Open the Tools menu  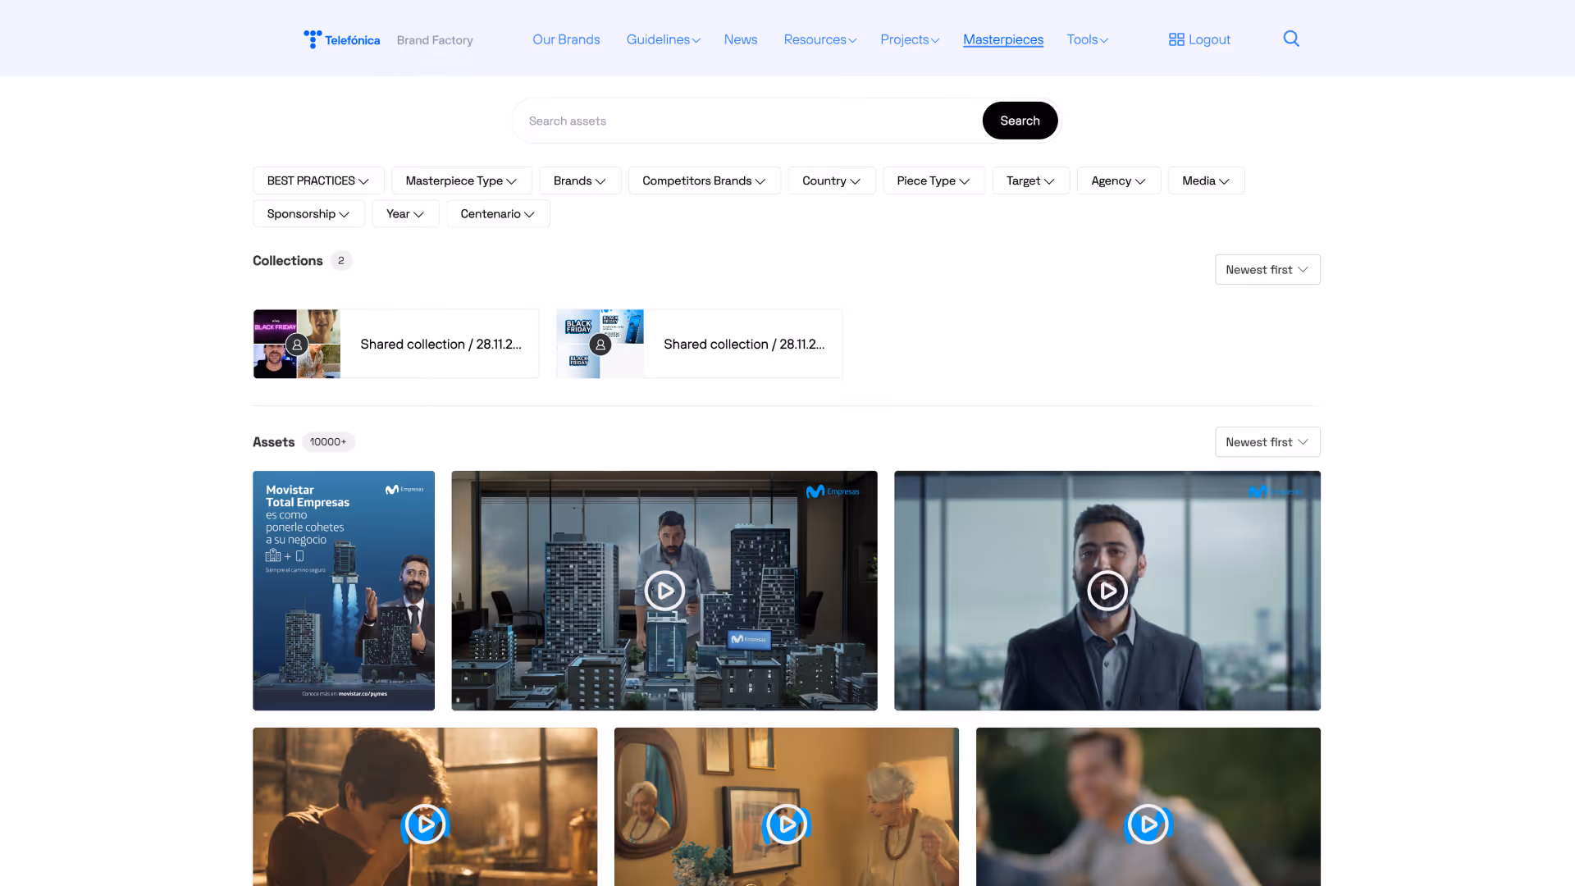[1088, 39]
